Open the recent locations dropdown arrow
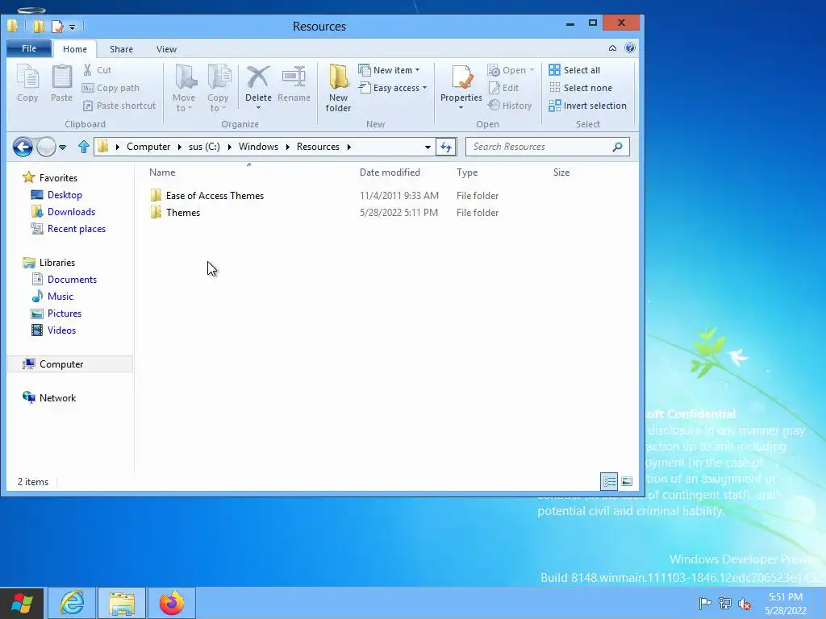Image resolution: width=826 pixels, height=619 pixels. pos(63,147)
